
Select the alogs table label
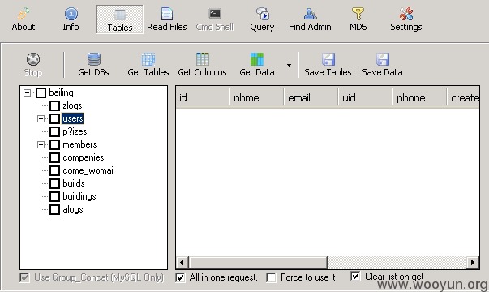click(x=73, y=209)
